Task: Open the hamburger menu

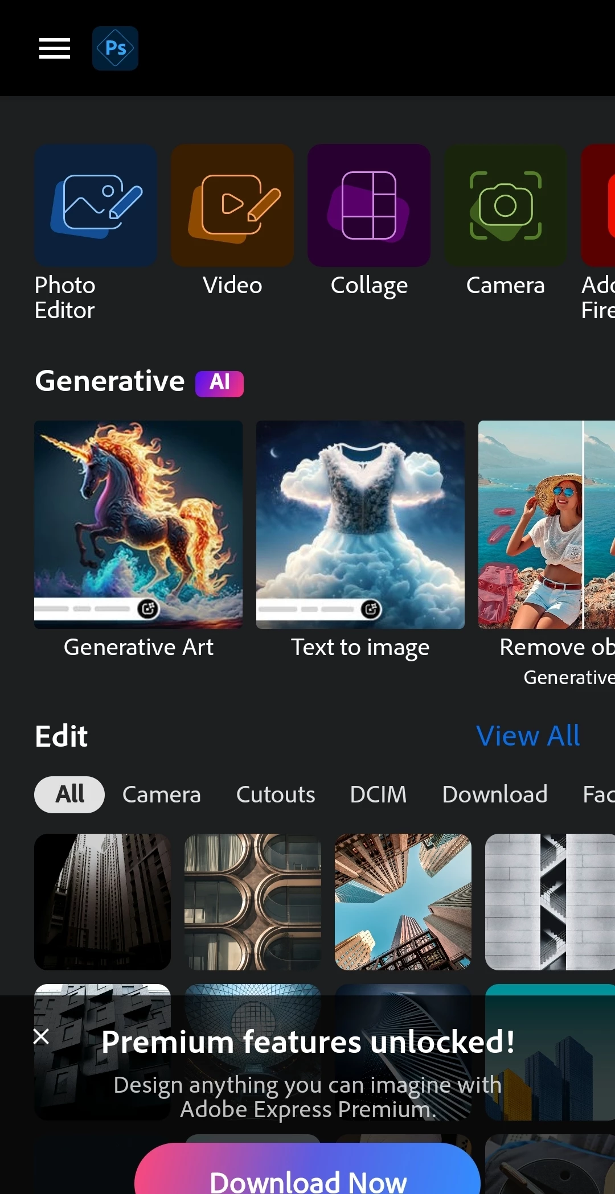Action: (x=55, y=48)
